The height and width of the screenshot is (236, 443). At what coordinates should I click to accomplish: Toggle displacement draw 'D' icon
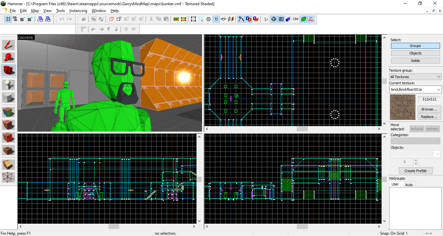tap(248, 19)
